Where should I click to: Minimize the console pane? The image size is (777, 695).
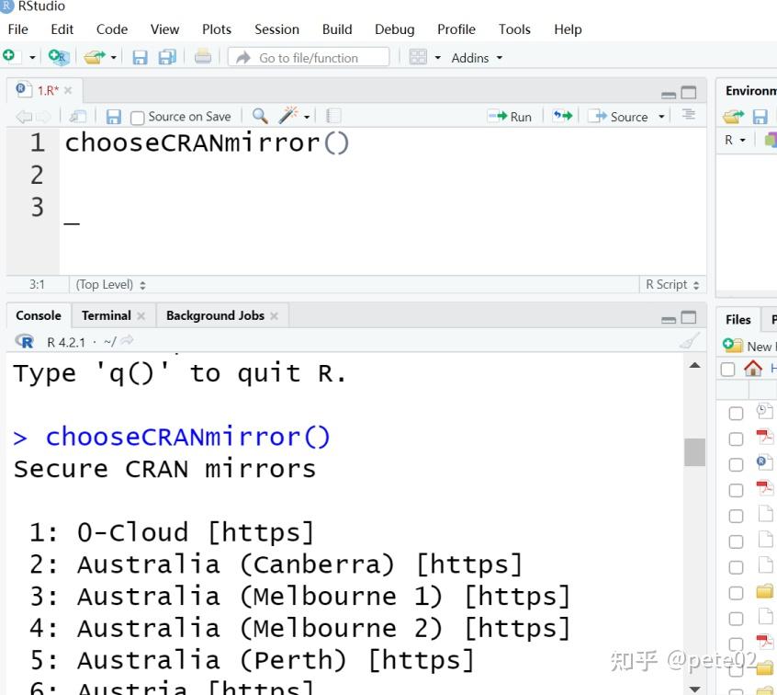pyautogui.click(x=669, y=320)
